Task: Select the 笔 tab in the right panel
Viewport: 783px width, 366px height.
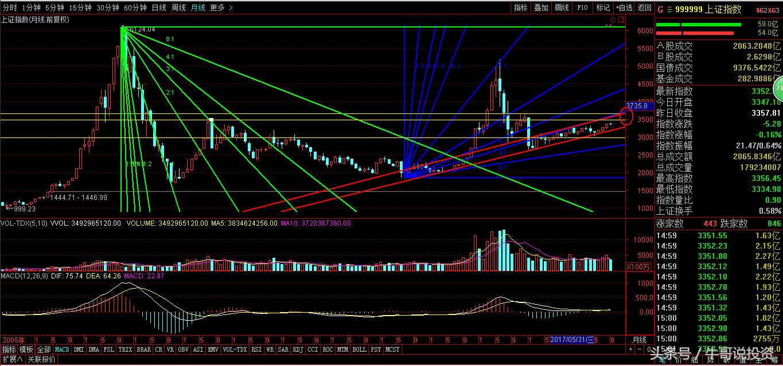Action: (x=662, y=360)
